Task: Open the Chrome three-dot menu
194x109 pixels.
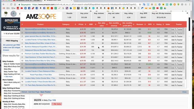Action: tap(190, 5)
